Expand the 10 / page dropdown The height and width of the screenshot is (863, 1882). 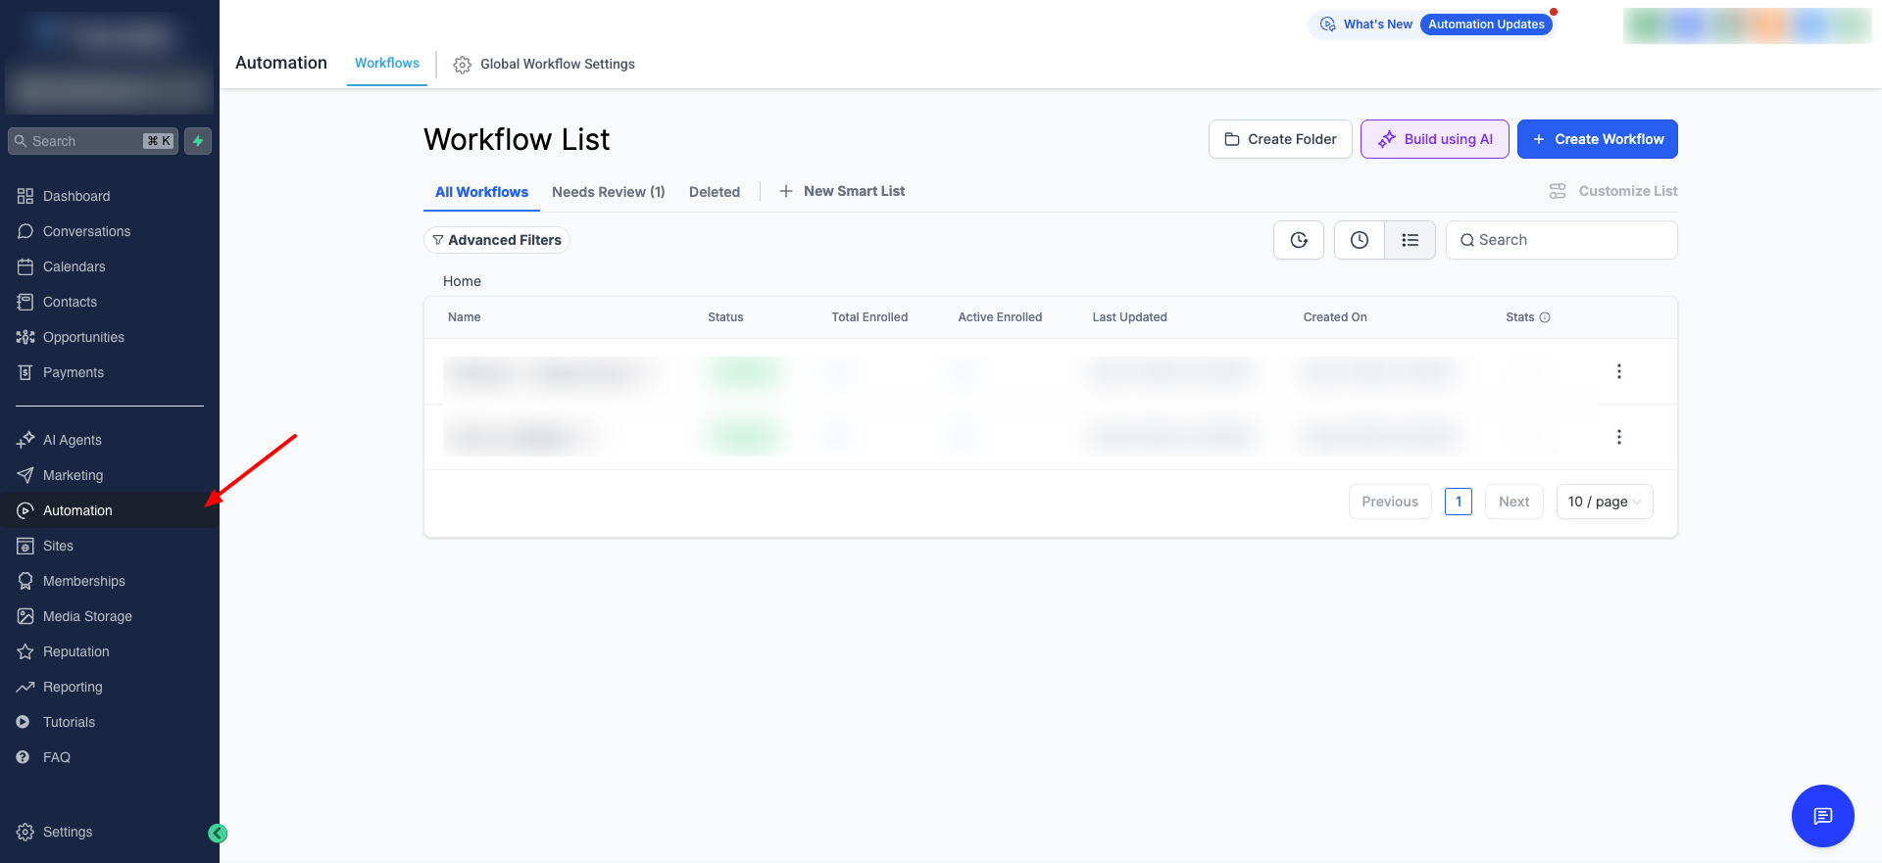point(1604,502)
